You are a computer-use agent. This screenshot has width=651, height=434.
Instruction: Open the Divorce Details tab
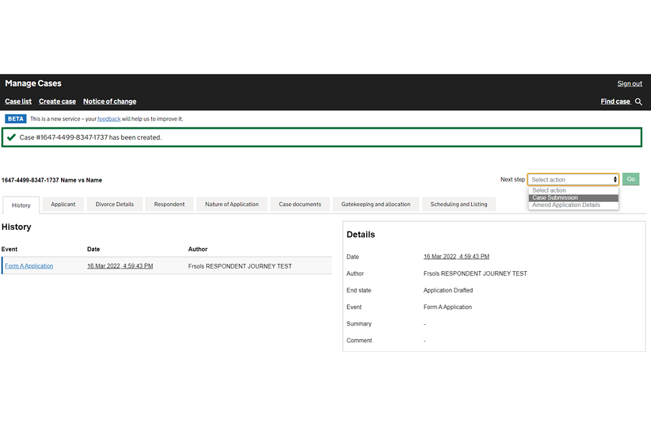pyautogui.click(x=115, y=204)
